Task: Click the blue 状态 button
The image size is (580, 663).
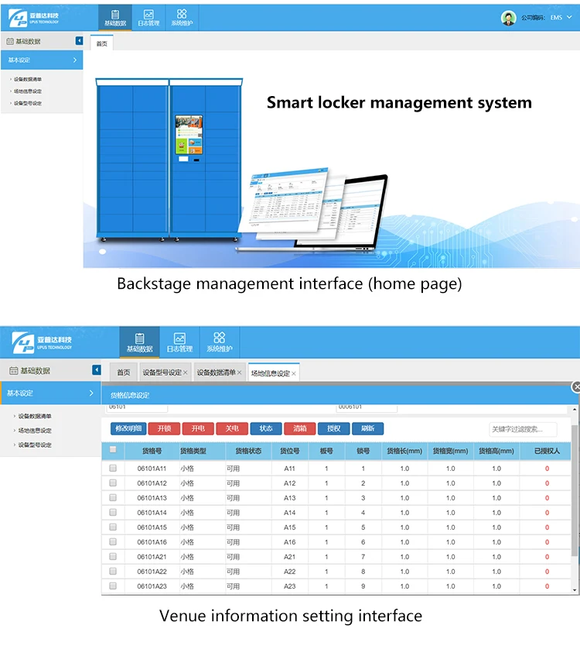Action: tap(266, 428)
